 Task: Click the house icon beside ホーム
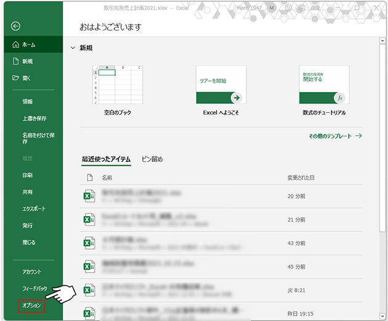(x=15, y=44)
